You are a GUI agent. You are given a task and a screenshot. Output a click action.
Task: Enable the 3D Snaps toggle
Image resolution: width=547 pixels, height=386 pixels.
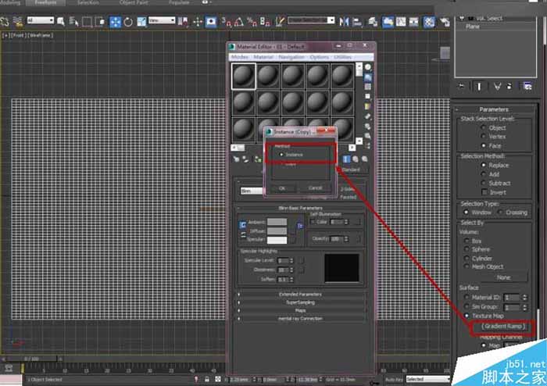point(226,22)
